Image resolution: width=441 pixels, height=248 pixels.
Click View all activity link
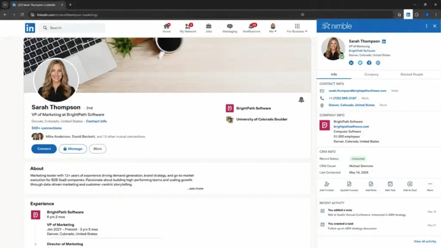tap(425, 241)
